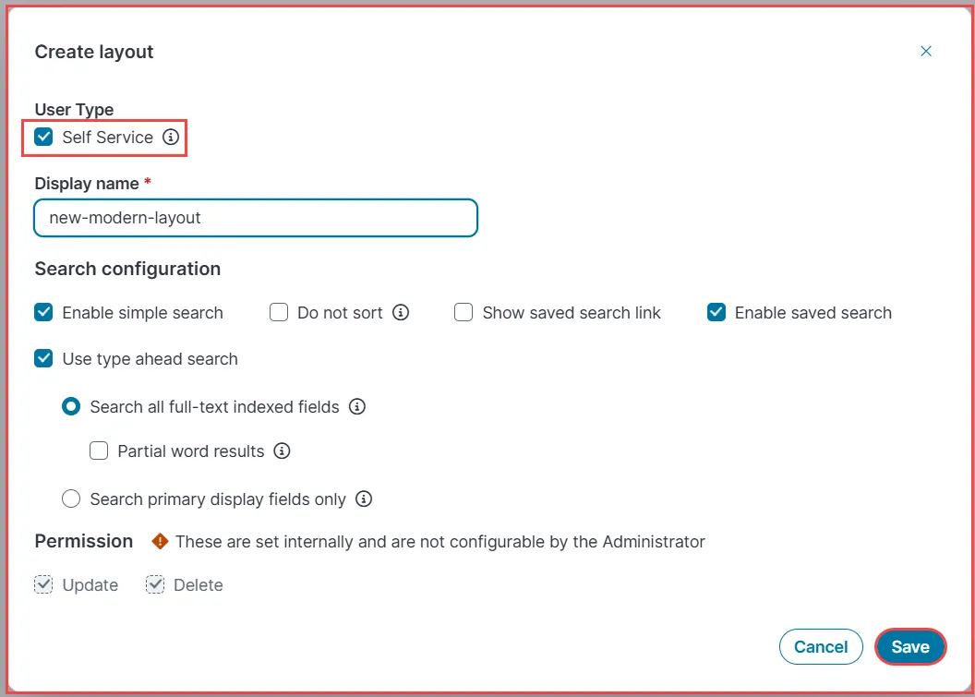Select Search all full-text indexed fields radio
The image size is (975, 697).
(71, 406)
